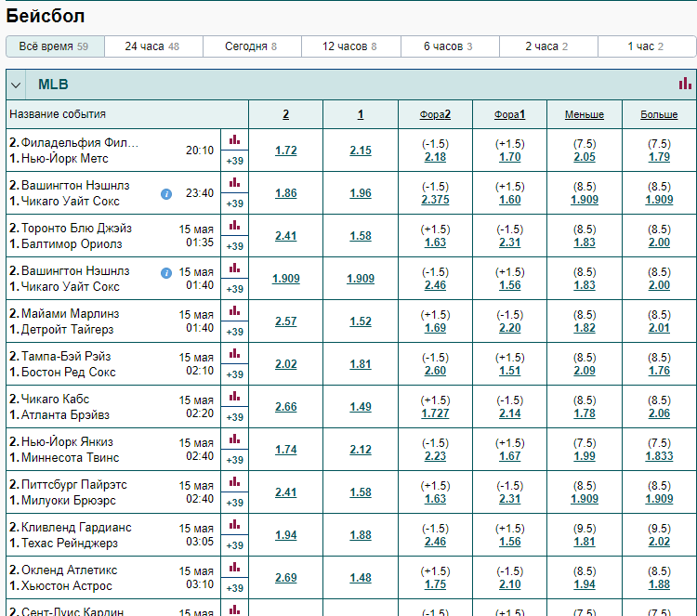The height and width of the screenshot is (616, 697).
Task: Click the MLB league title
Action: click(53, 85)
